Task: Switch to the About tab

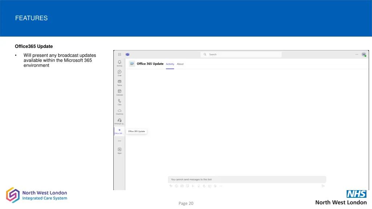Action: 180,64
